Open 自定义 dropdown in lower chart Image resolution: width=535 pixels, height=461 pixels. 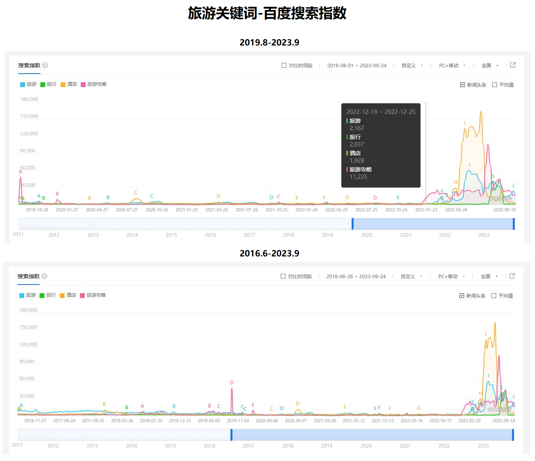(x=411, y=277)
